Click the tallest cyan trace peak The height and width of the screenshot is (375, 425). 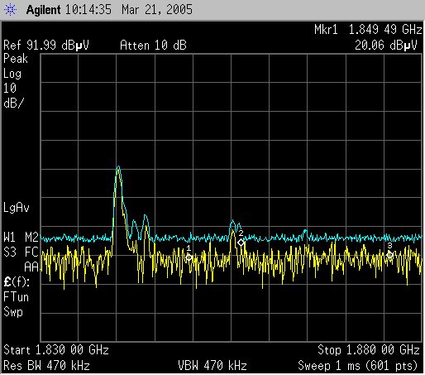point(118,166)
